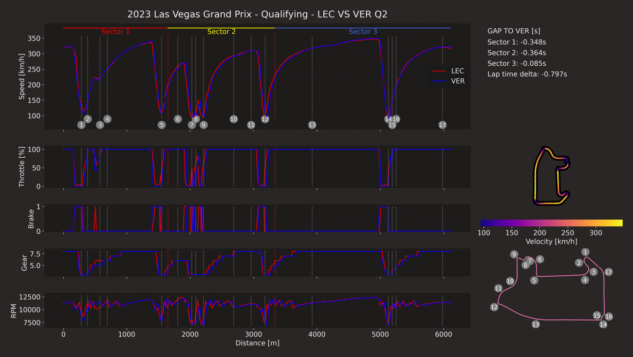Viewport: 633px width, 357px height.
Task: Pick corner 6 marker on the speed chart
Action: point(178,119)
